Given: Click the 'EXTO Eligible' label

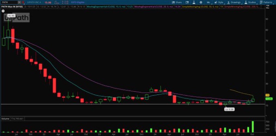Looking at the screenshot, I should point(77,2).
